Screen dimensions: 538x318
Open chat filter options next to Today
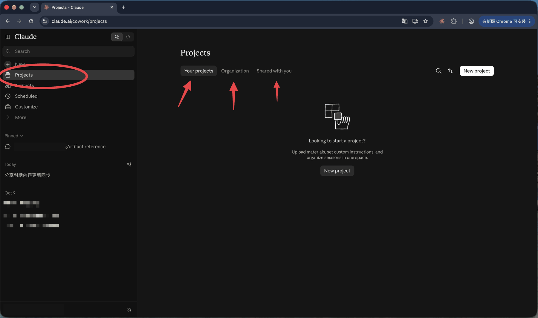click(x=129, y=164)
